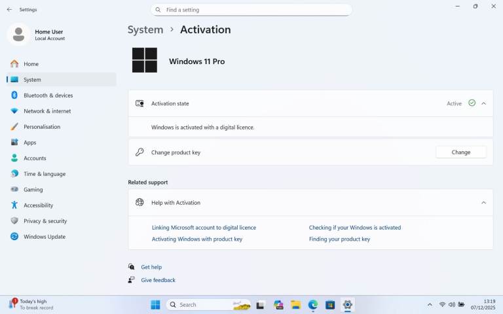503x314 pixels.
Task: Collapse the Help with Activation section
Action: pos(483,203)
